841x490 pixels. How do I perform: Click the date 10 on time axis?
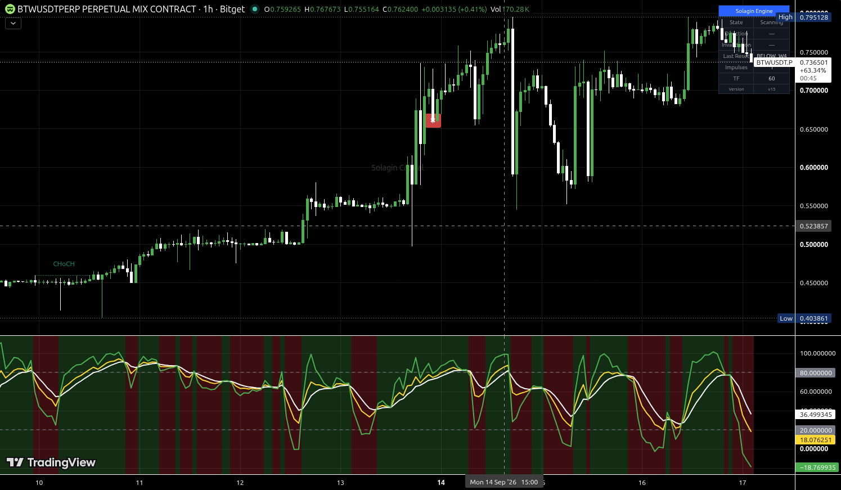click(39, 483)
